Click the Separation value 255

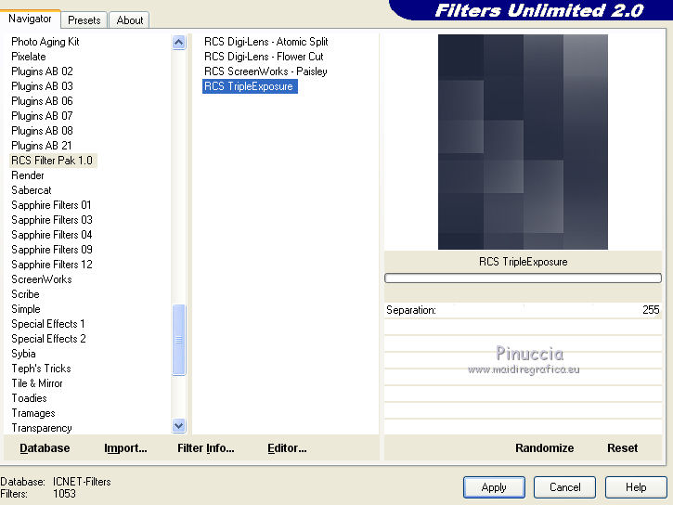[x=651, y=310]
